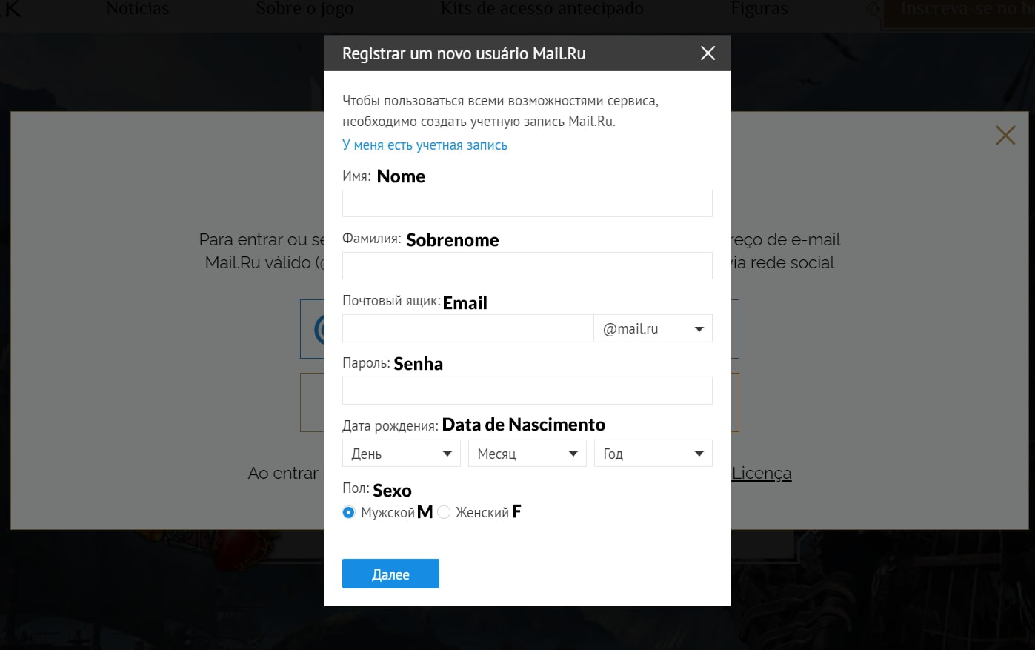Expand the День (day) dropdown
The image size is (1035, 650).
tap(401, 454)
